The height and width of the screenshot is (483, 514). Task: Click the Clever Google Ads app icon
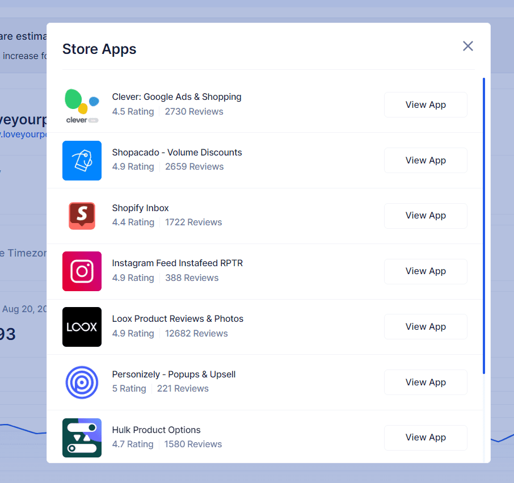point(82,105)
